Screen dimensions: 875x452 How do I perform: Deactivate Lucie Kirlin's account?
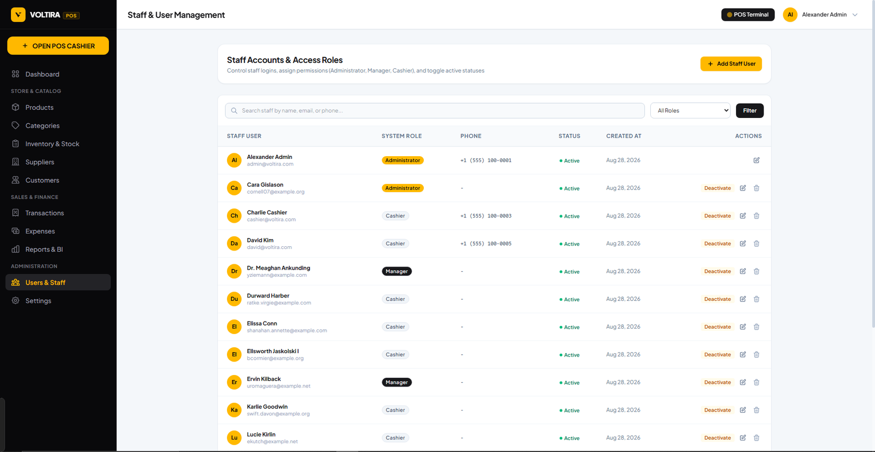[717, 438]
